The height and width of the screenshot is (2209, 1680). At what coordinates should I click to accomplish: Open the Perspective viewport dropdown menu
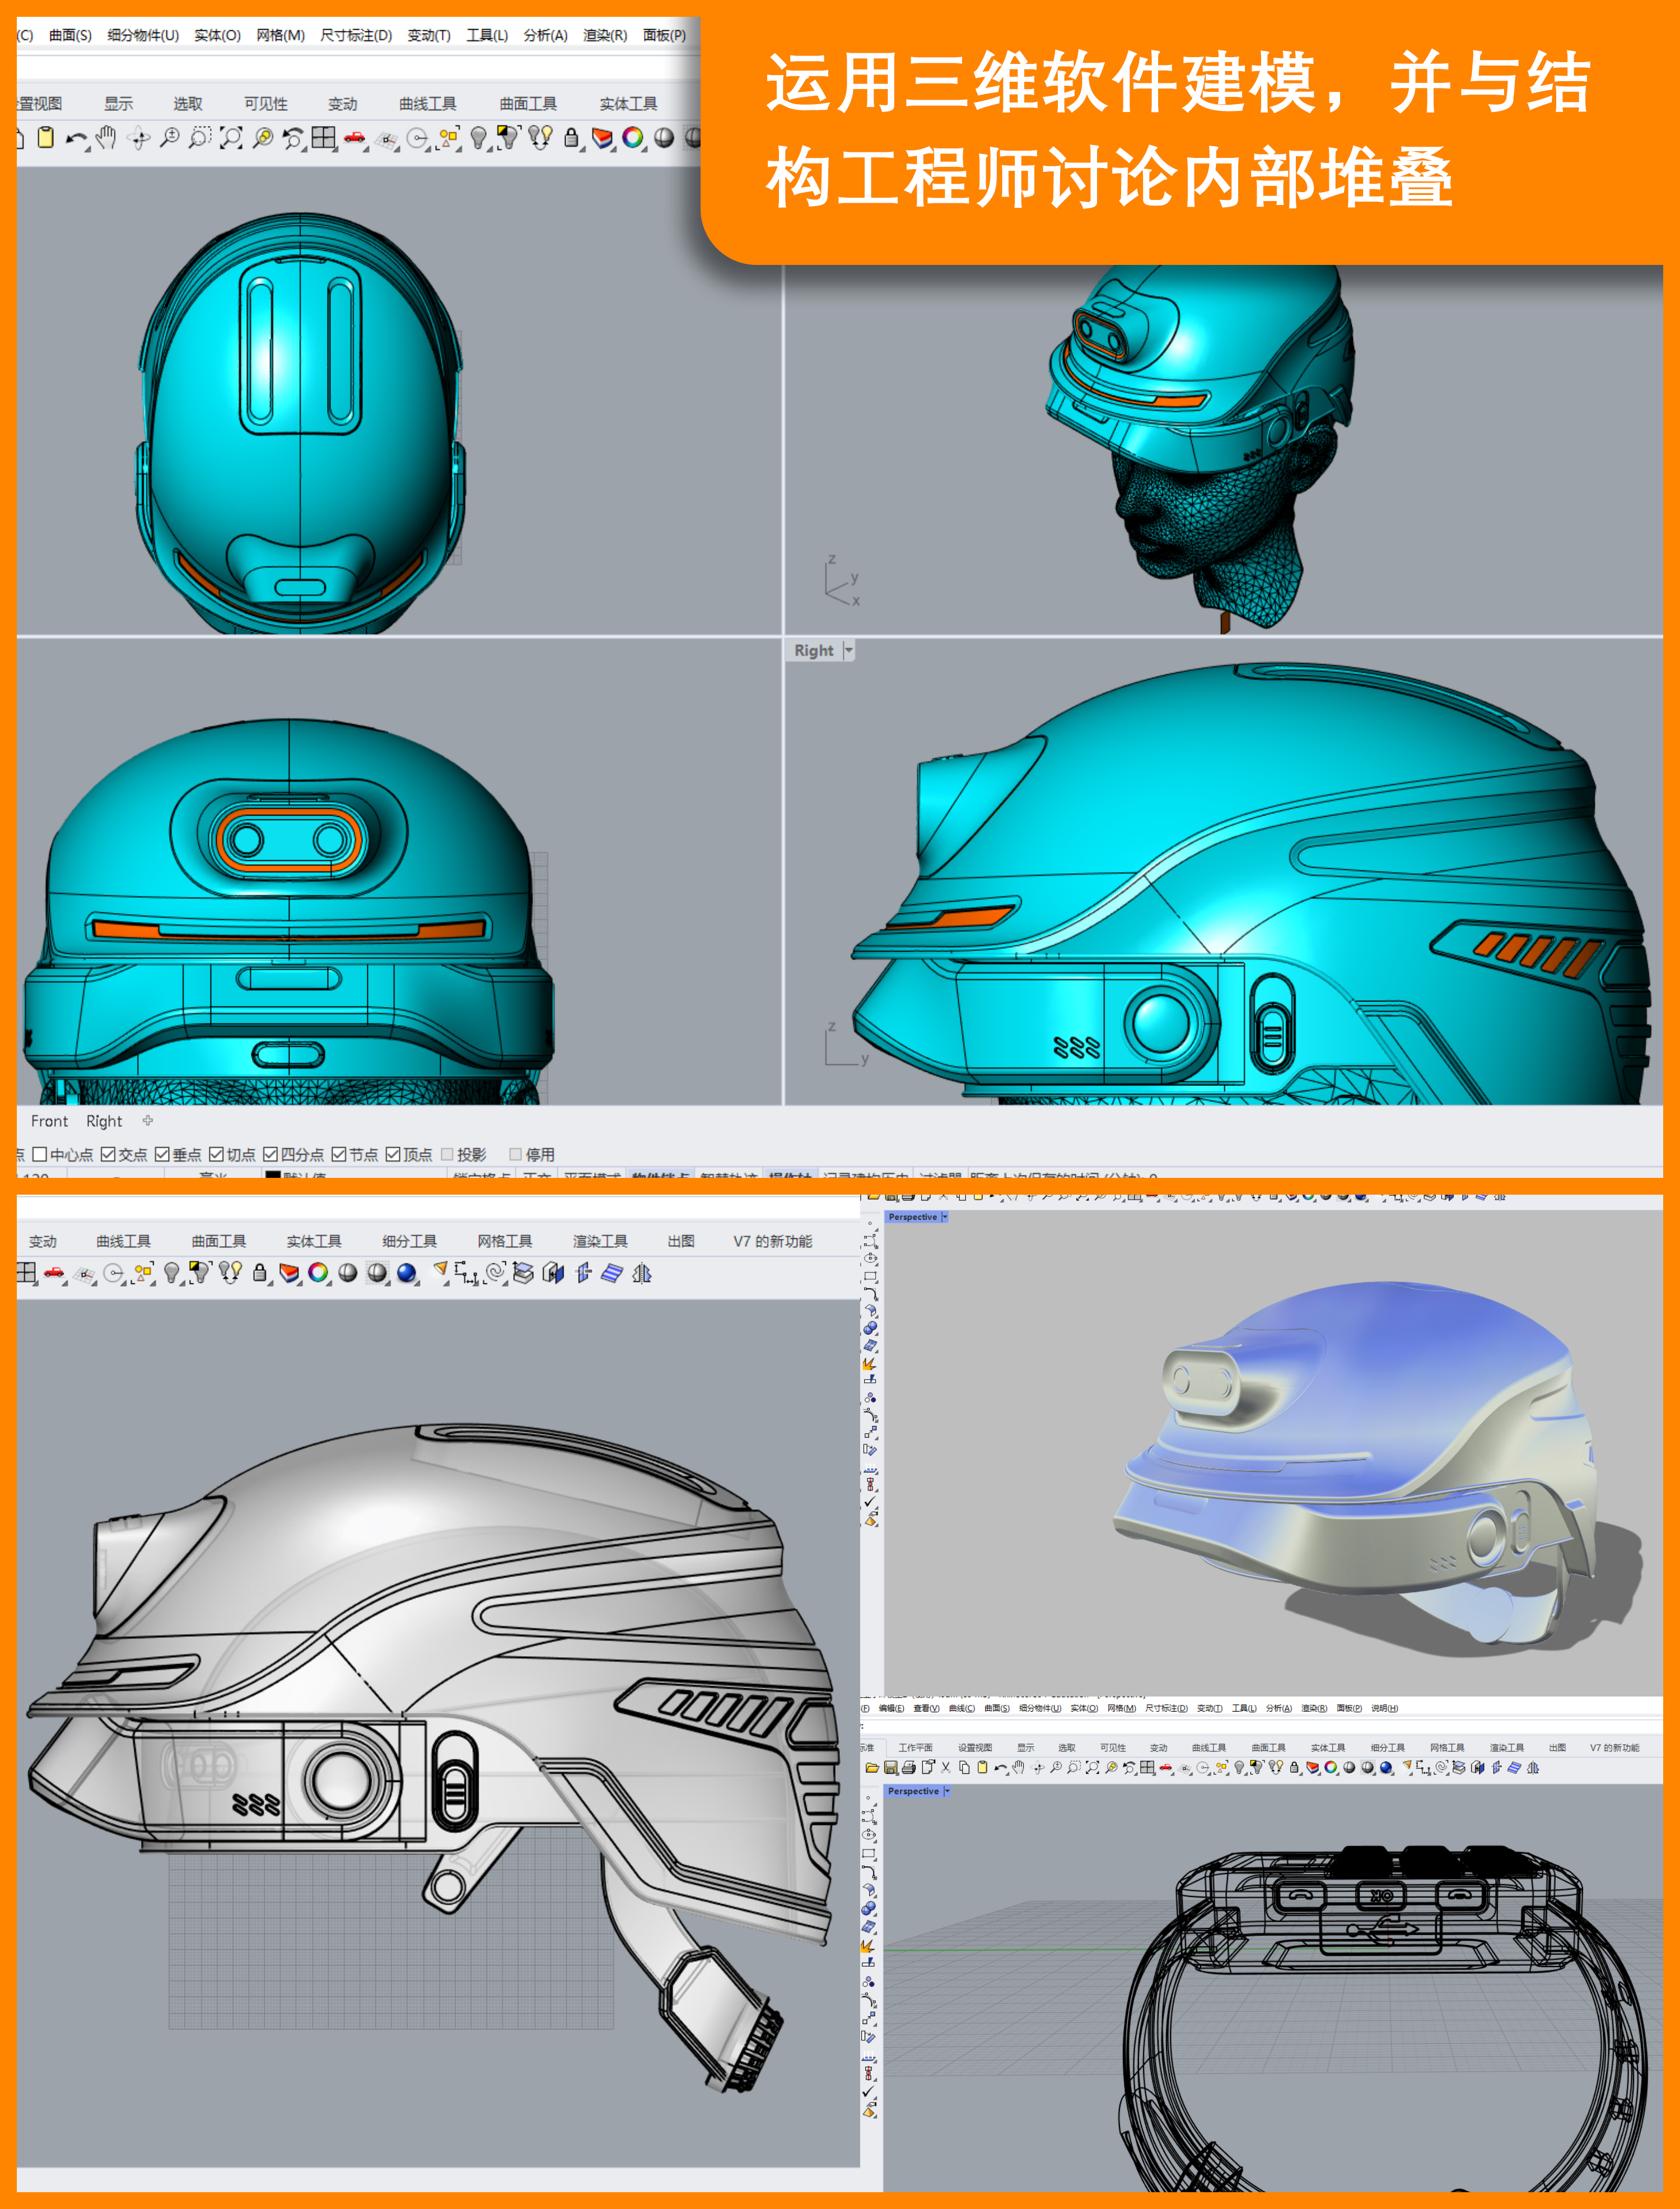[944, 1217]
